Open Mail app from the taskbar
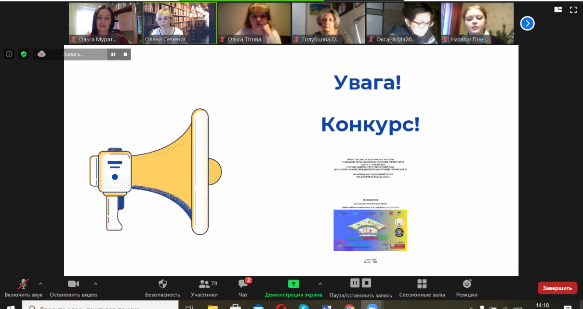The width and height of the screenshot is (583, 309). (258, 306)
